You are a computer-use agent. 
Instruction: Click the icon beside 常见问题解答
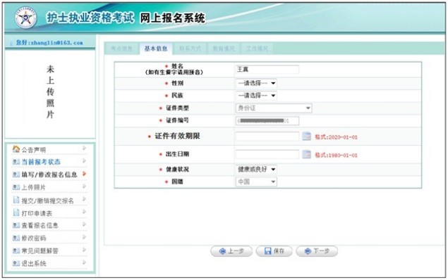(x=16, y=251)
